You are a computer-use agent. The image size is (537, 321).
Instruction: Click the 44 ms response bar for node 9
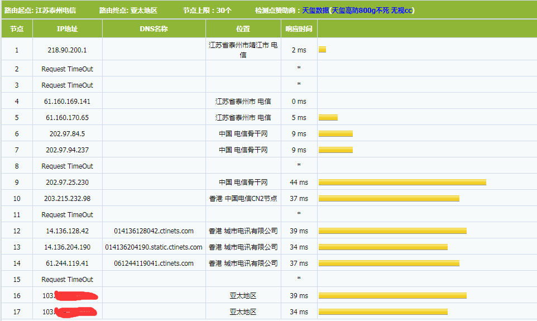[402, 183]
